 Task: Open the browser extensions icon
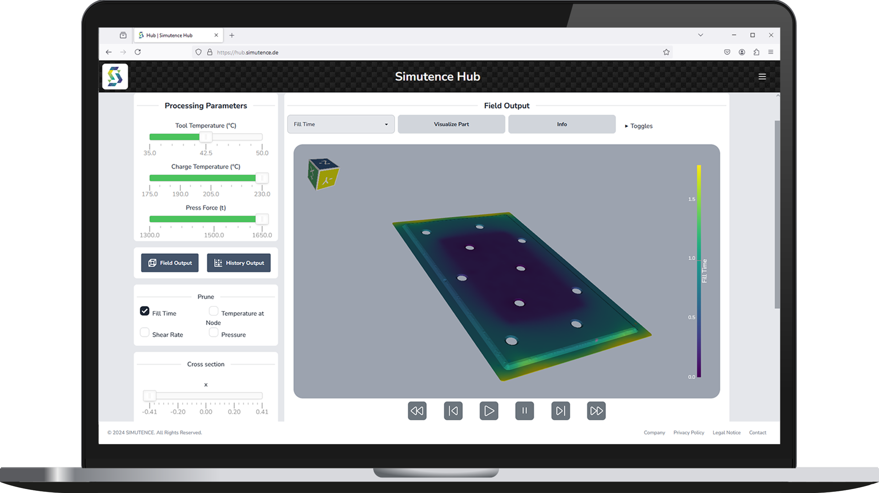click(x=757, y=52)
